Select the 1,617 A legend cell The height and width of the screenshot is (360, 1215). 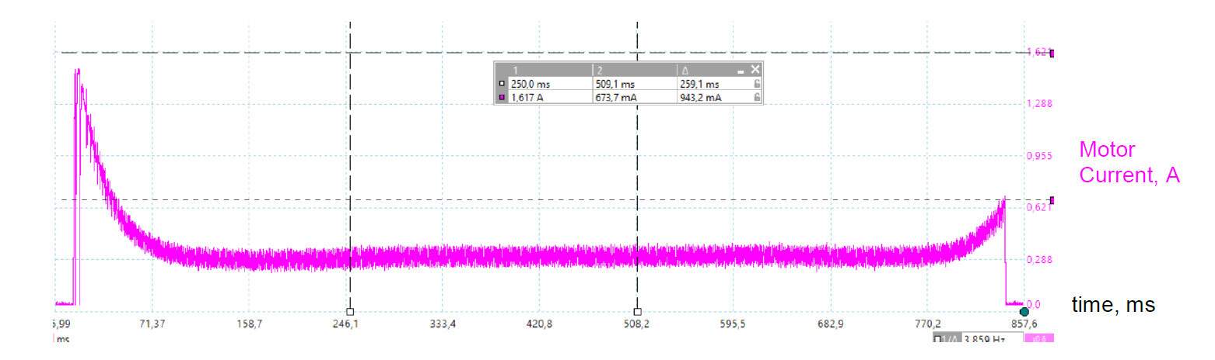point(549,98)
